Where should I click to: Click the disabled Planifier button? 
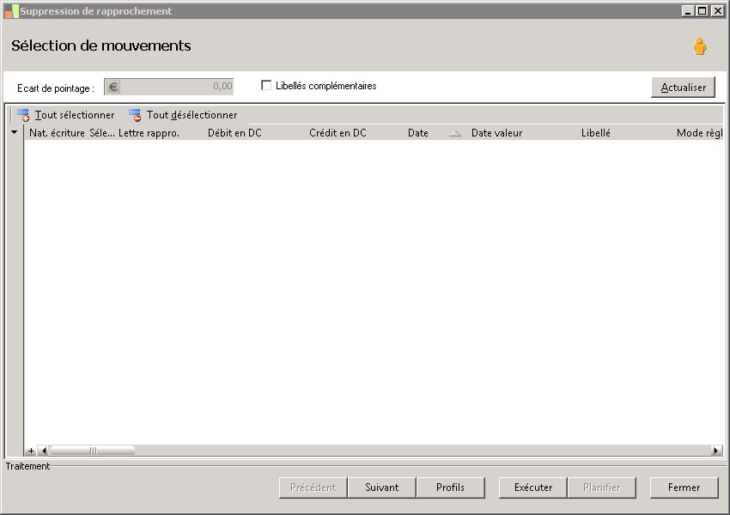click(x=601, y=488)
